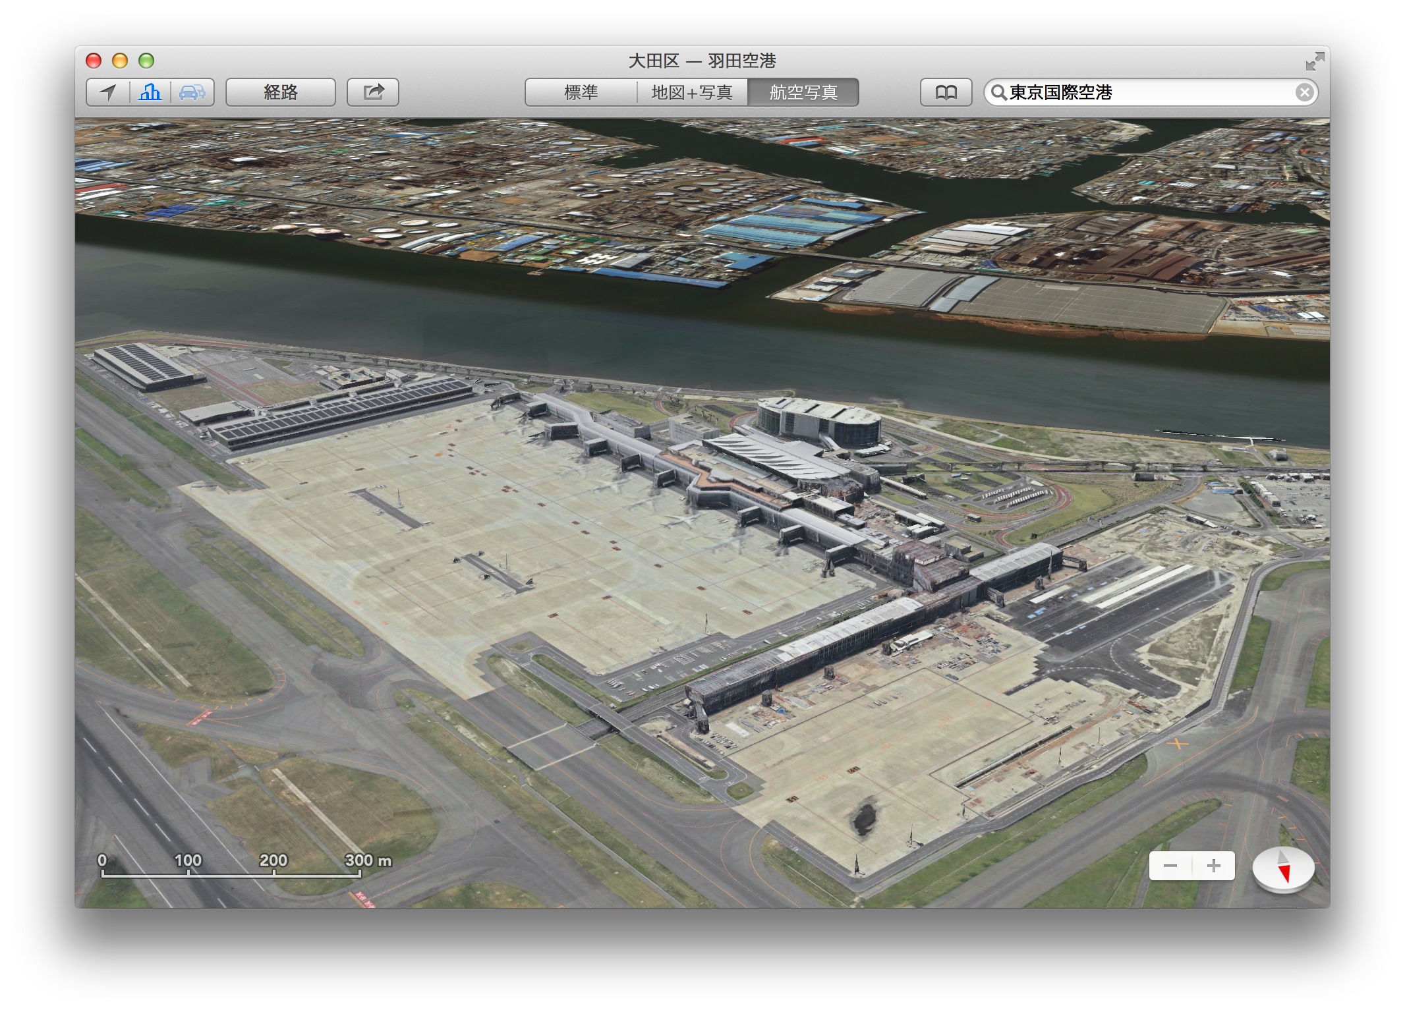Click the green zoom window button
The image size is (1405, 1012).
coord(146,61)
